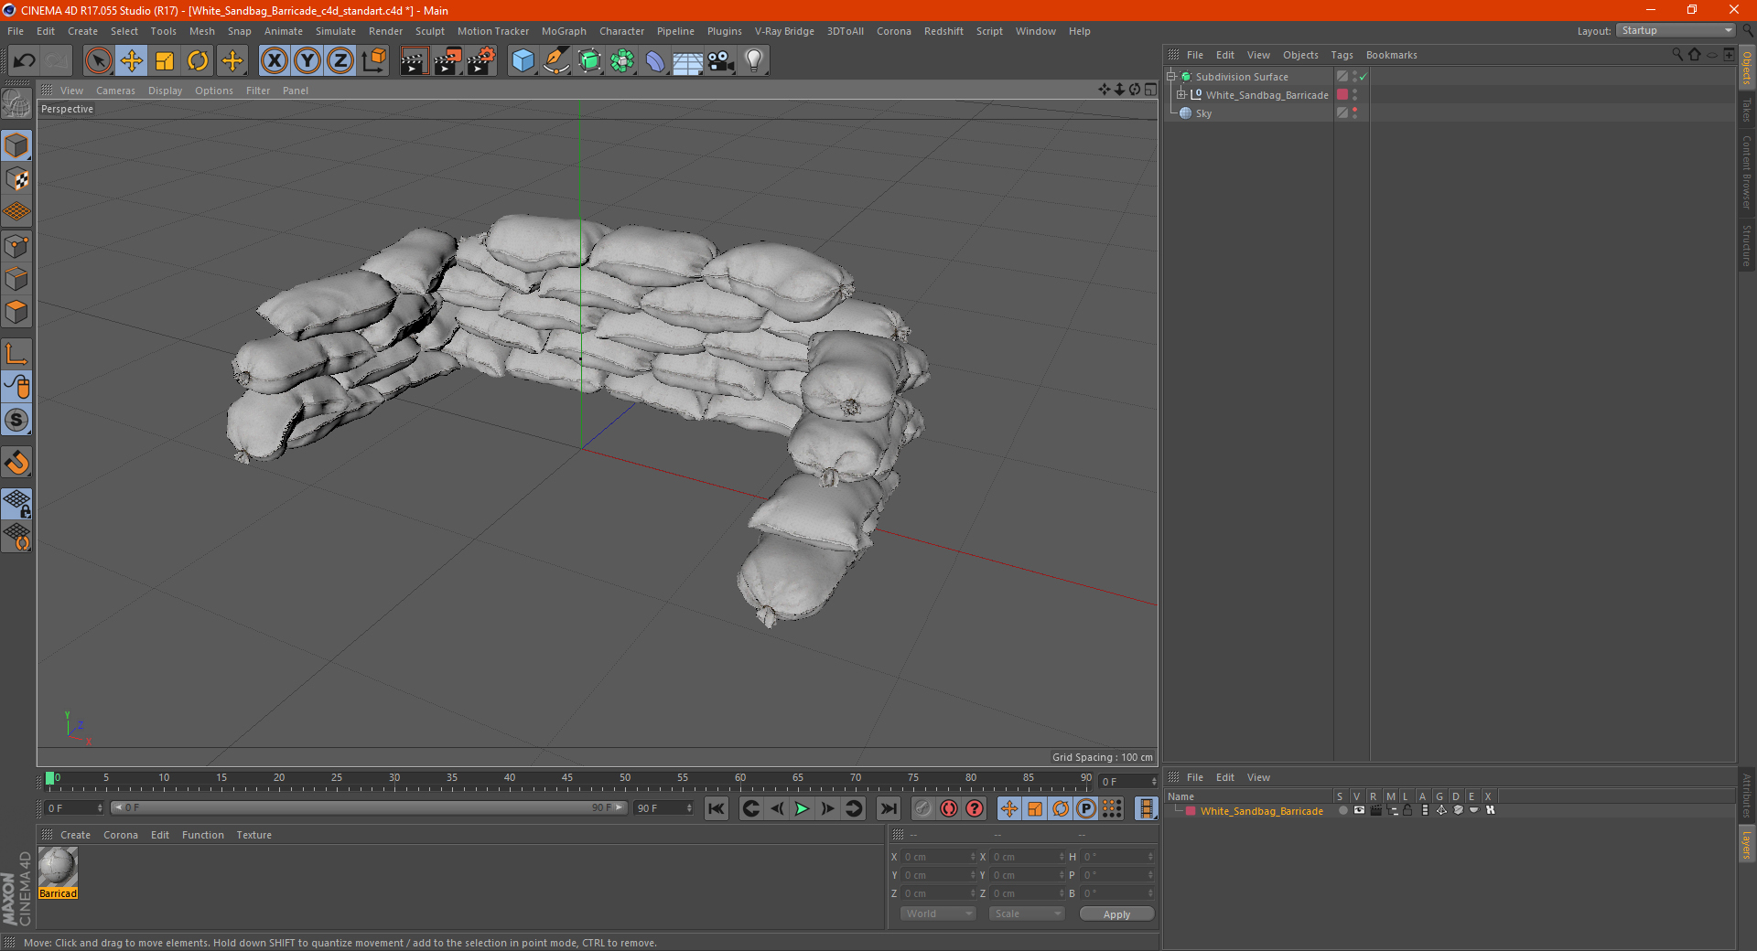Open material manager Create menu
The image size is (1757, 951).
[x=75, y=835]
